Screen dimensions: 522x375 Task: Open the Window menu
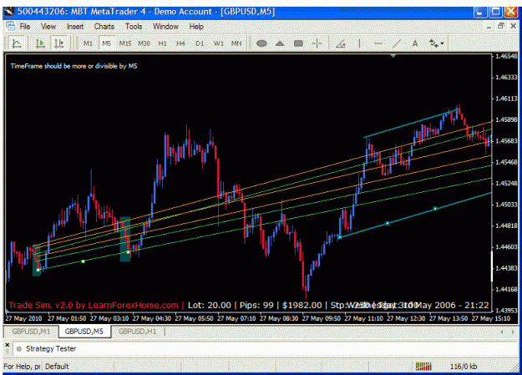[165, 27]
